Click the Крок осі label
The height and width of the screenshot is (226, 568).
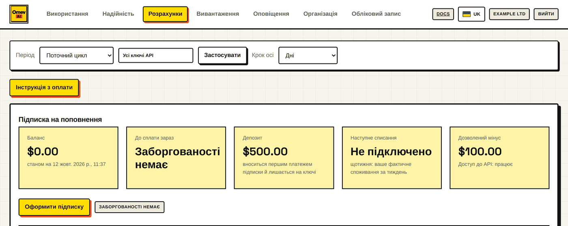pos(263,55)
